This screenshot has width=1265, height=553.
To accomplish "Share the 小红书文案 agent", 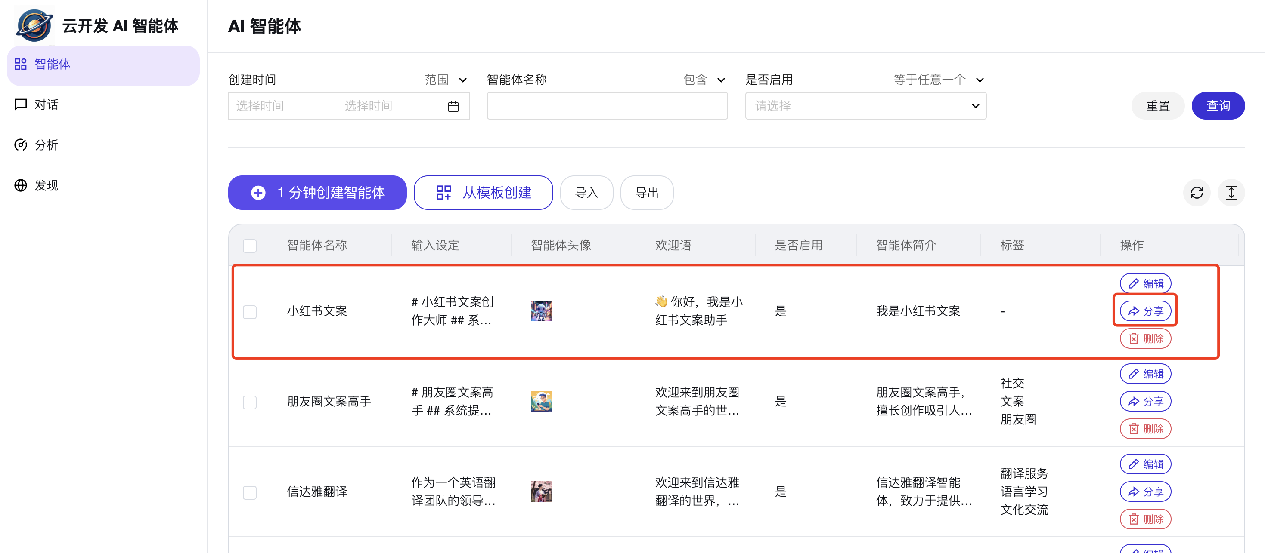I will [x=1145, y=311].
